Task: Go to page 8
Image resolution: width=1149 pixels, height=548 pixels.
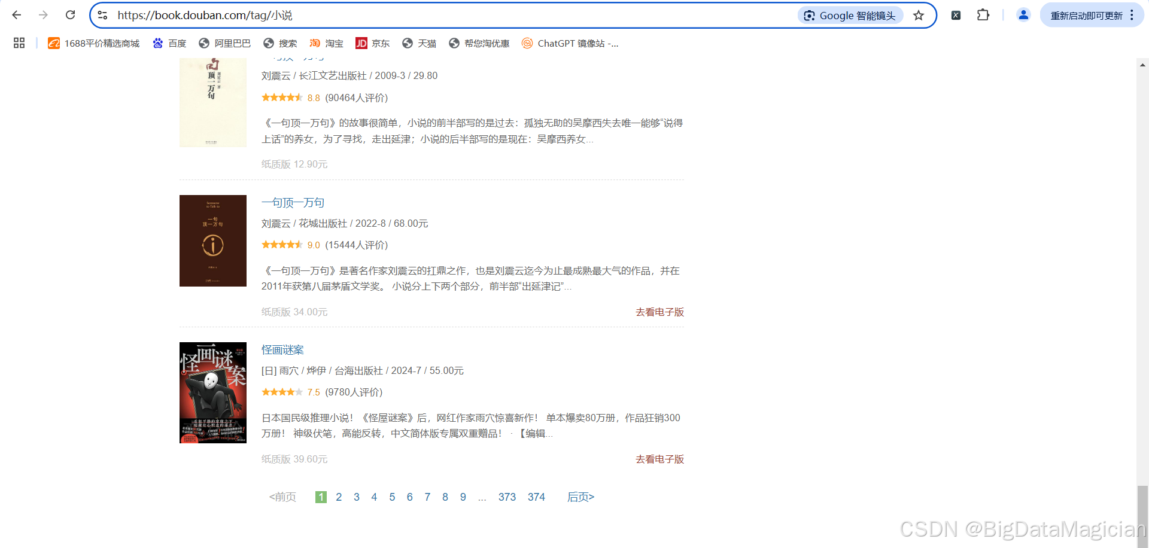Action: 445,497
